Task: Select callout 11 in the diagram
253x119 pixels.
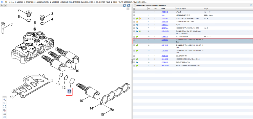Action: click(69, 92)
